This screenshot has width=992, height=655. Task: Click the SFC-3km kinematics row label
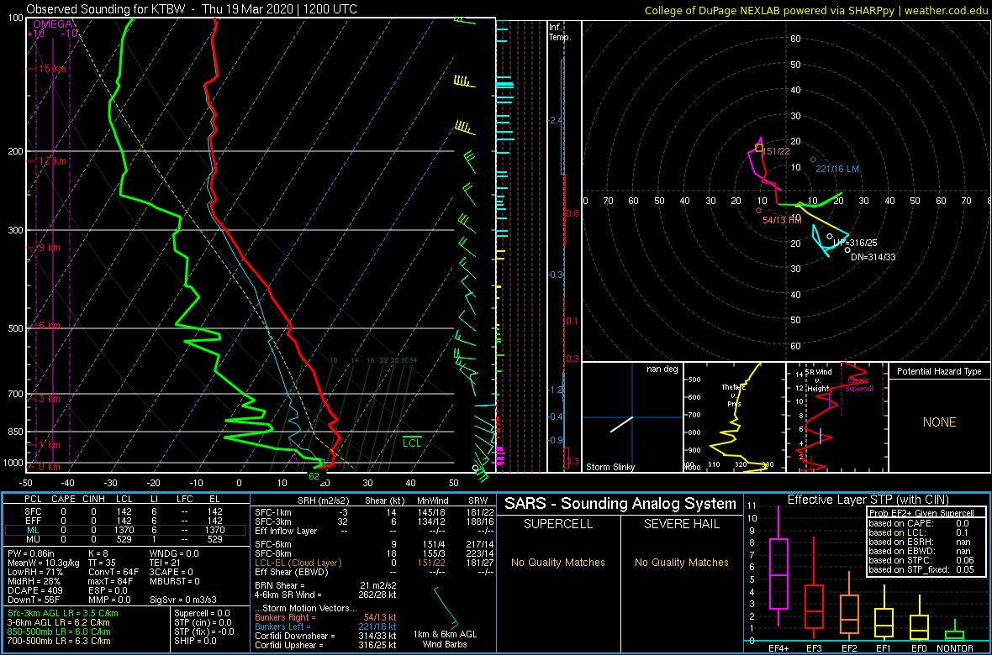point(274,521)
